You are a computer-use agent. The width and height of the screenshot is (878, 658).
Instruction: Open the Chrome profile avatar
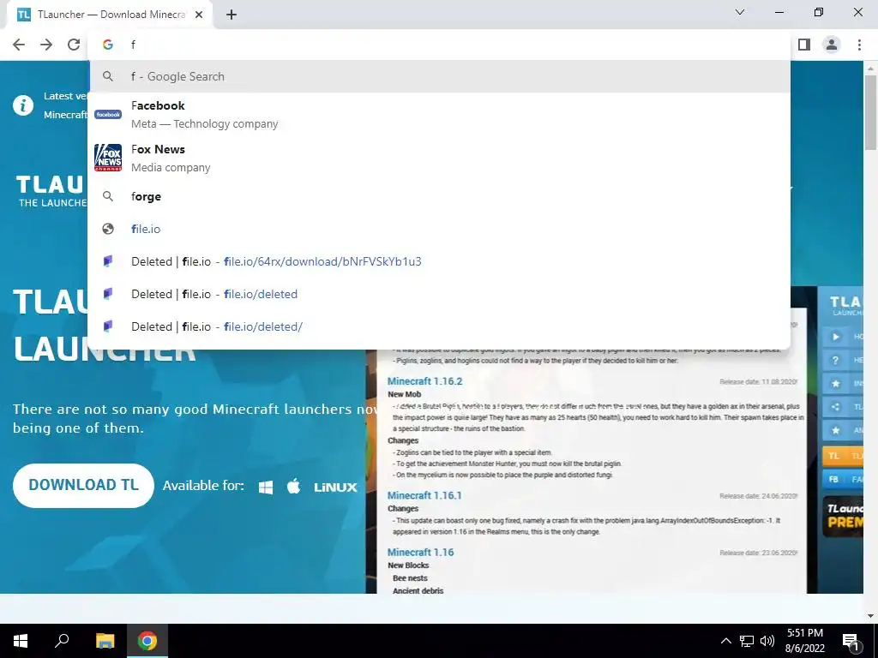click(832, 45)
